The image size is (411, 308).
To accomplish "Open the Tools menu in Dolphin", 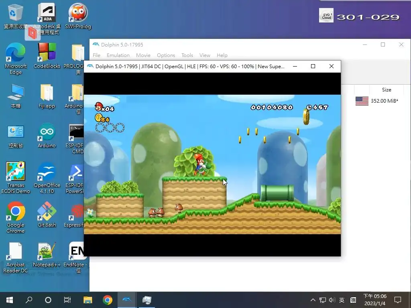I will (x=187, y=55).
